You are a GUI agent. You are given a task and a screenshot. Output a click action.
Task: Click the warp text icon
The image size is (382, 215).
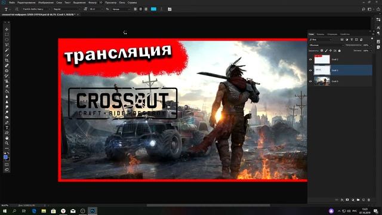coord(161,9)
